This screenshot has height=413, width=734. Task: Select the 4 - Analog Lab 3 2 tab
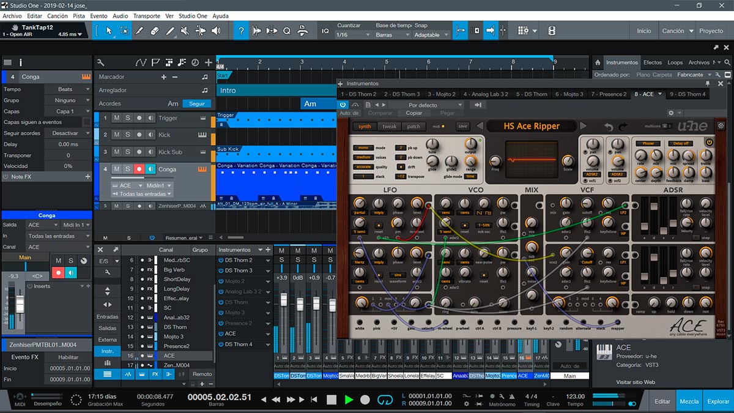(486, 94)
